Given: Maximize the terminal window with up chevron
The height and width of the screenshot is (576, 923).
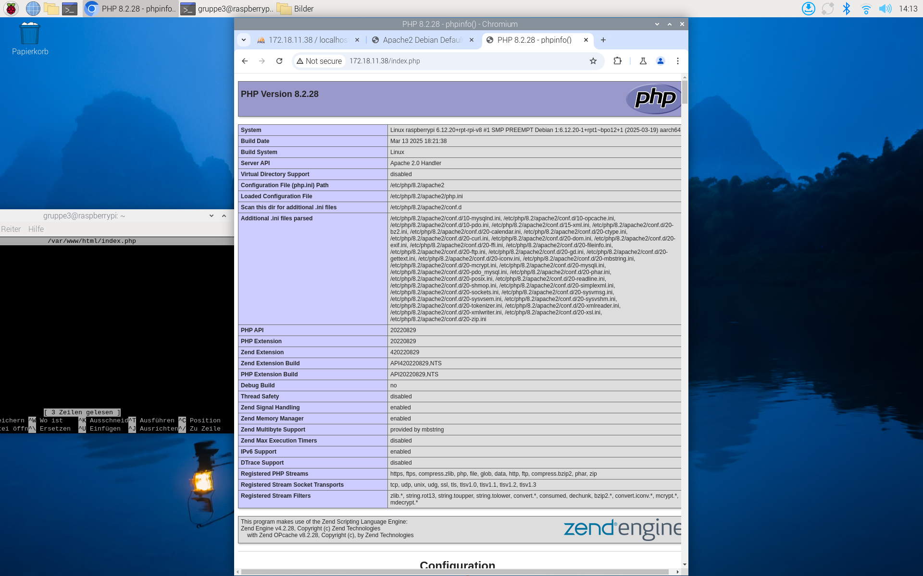Looking at the screenshot, I should 224,216.
